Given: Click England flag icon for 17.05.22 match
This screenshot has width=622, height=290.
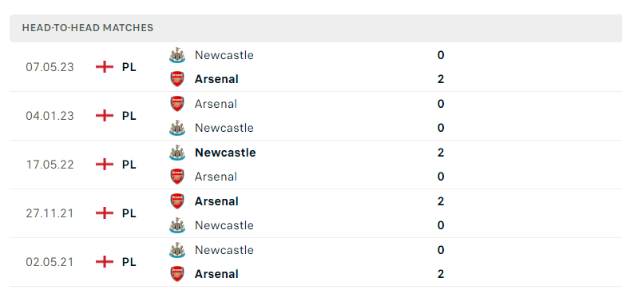Looking at the screenshot, I should (105, 165).
